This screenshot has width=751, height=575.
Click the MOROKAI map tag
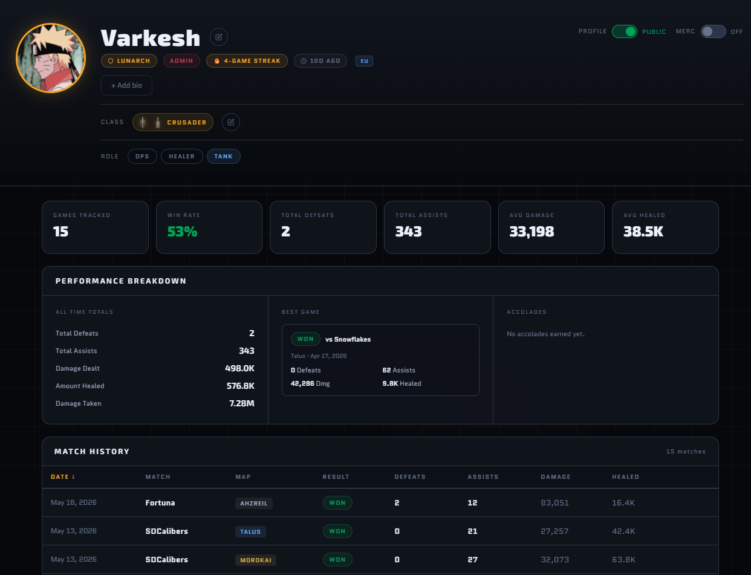pyautogui.click(x=255, y=560)
